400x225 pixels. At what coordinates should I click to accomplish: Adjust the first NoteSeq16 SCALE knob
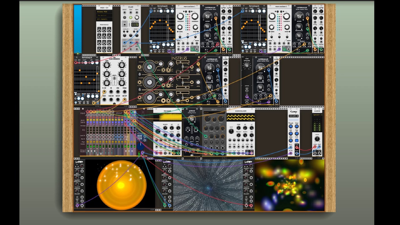coord(172,45)
